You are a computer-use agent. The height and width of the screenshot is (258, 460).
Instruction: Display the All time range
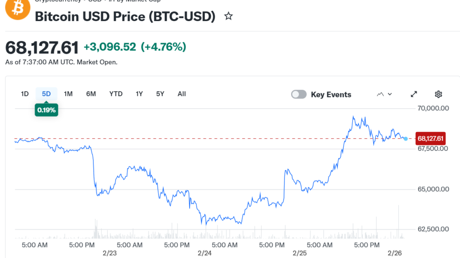(181, 94)
